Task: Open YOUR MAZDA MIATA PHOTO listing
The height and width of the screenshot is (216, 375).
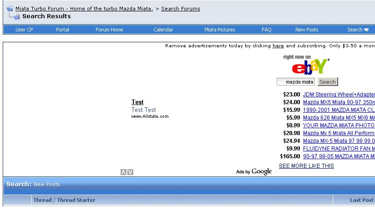Action: [339, 125]
